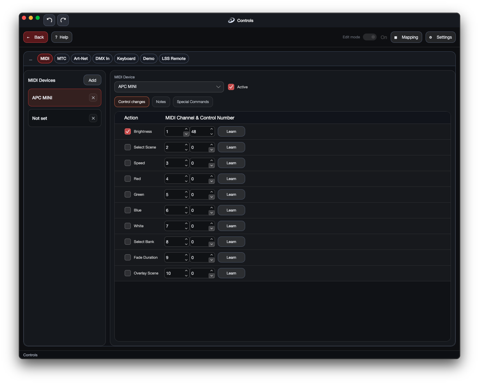The height and width of the screenshot is (384, 479).
Task: Enable the Select Bank checkbox
Action: (x=128, y=242)
